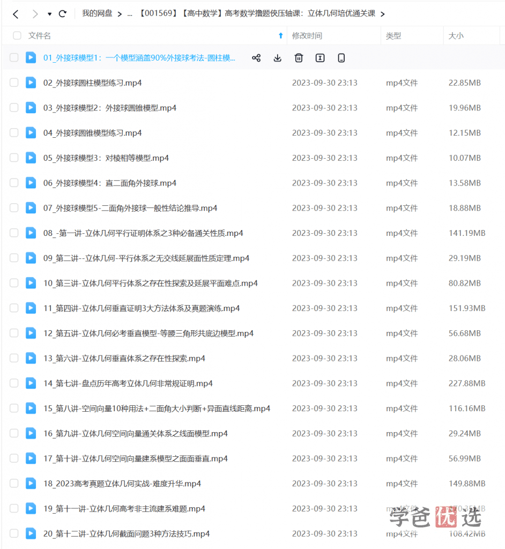This screenshot has width=505, height=549.
Task: Select file 03_外接球模型2：外接球圆锥模型.mp4
Action: click(x=109, y=108)
